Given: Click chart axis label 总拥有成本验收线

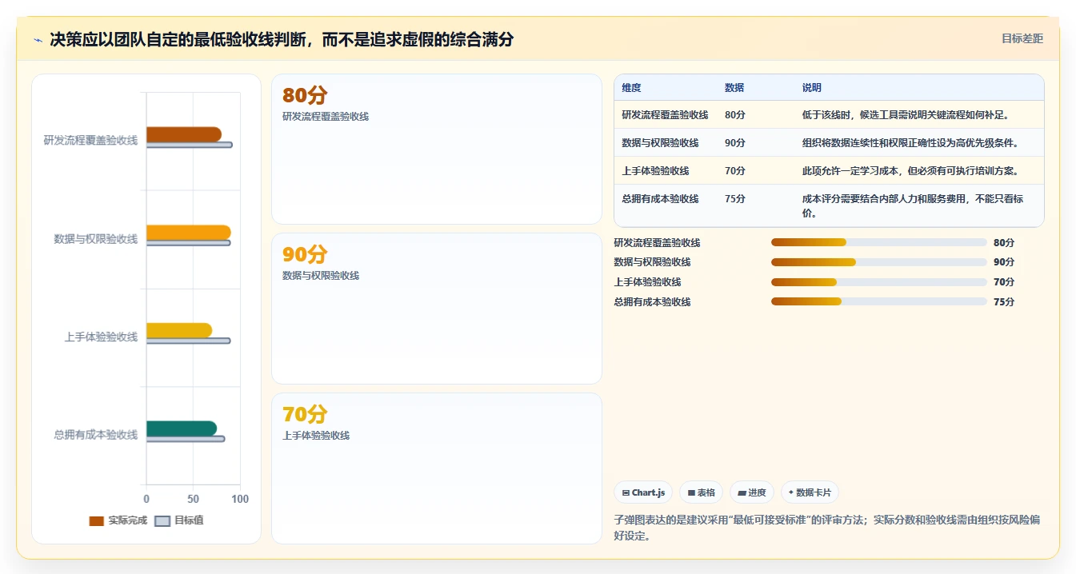Looking at the screenshot, I should 96,435.
